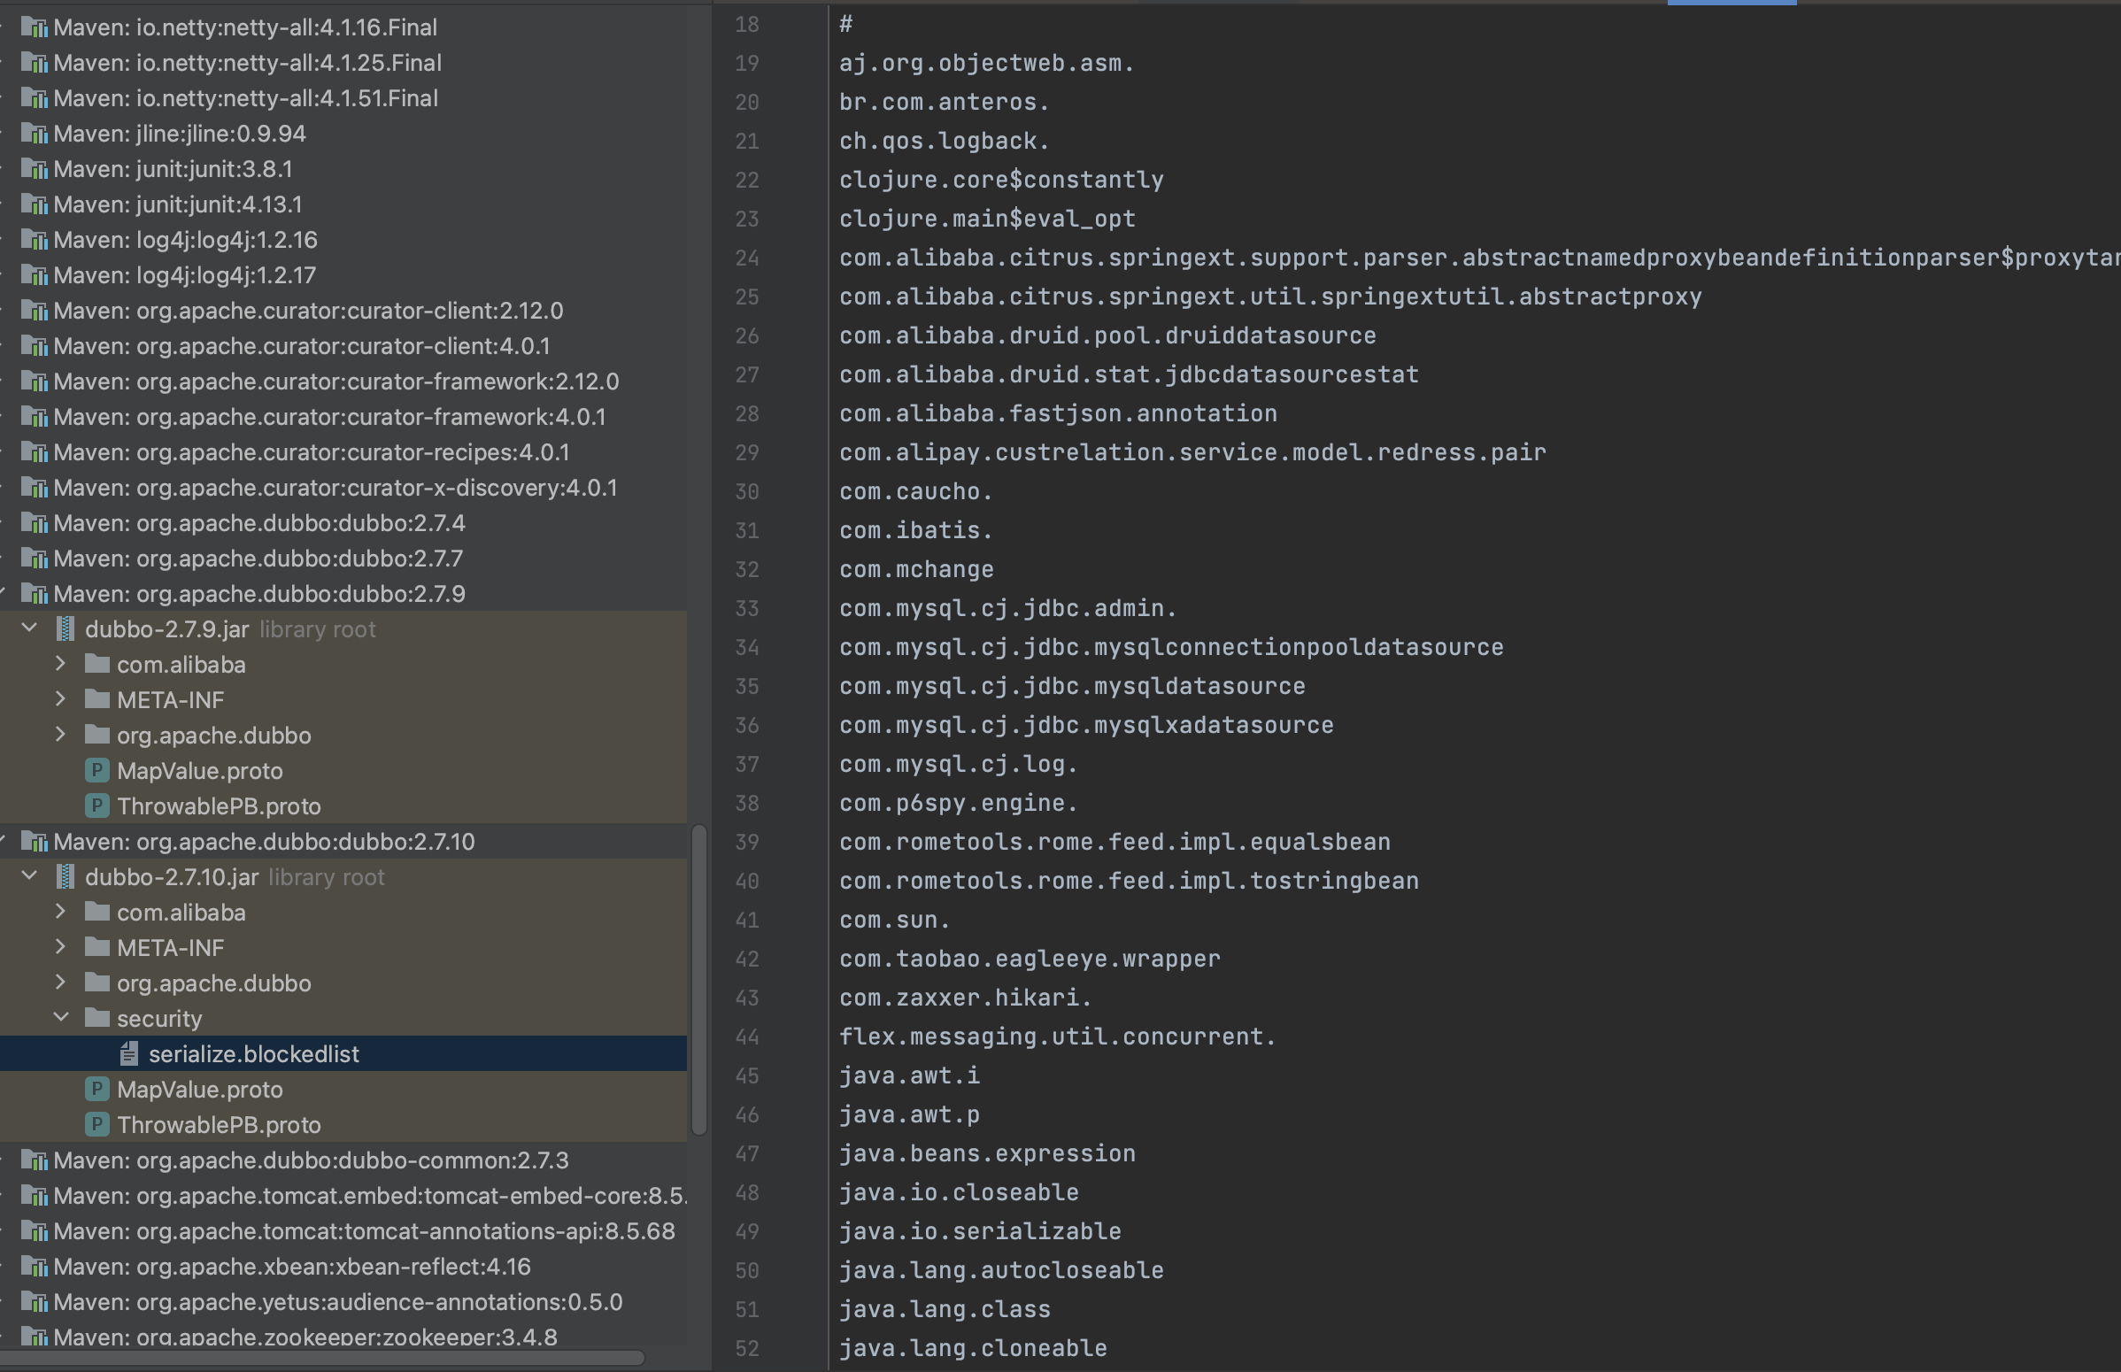Click library icon for dubbo:2.7.10
The height and width of the screenshot is (1372, 2121).
tap(34, 842)
